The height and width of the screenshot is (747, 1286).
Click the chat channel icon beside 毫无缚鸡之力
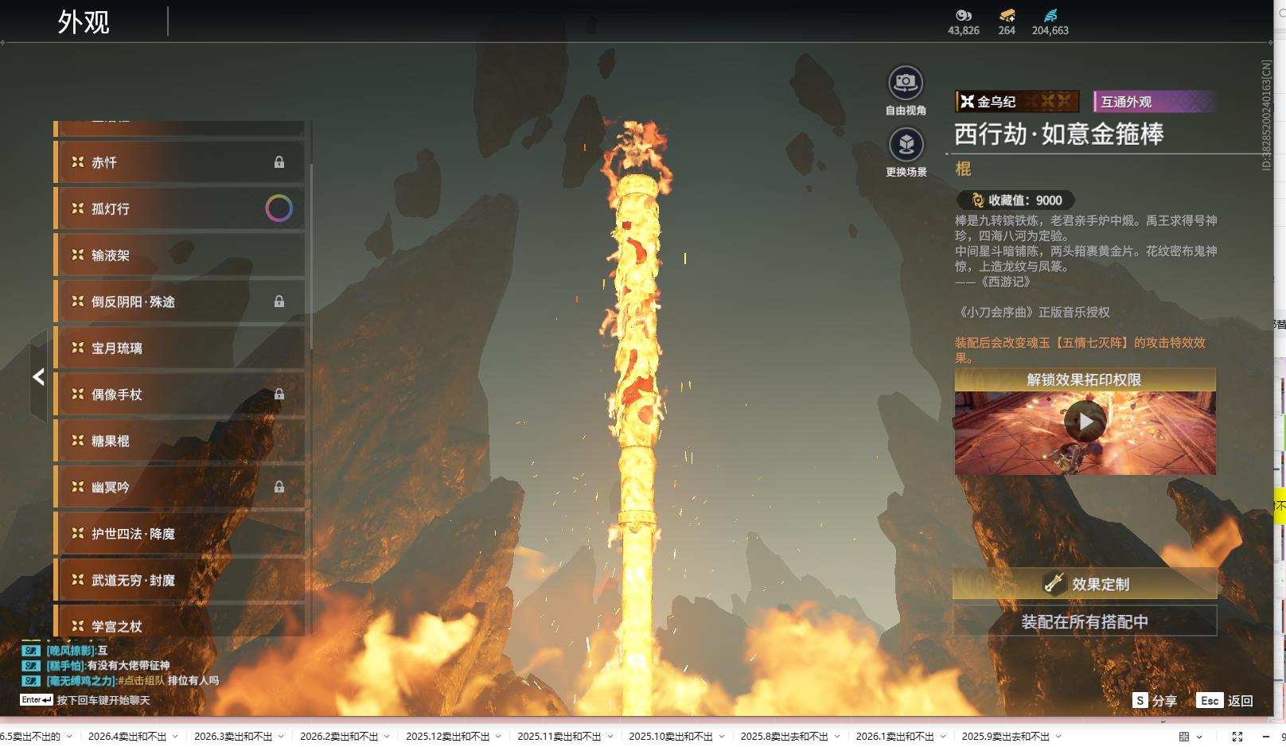[31, 680]
